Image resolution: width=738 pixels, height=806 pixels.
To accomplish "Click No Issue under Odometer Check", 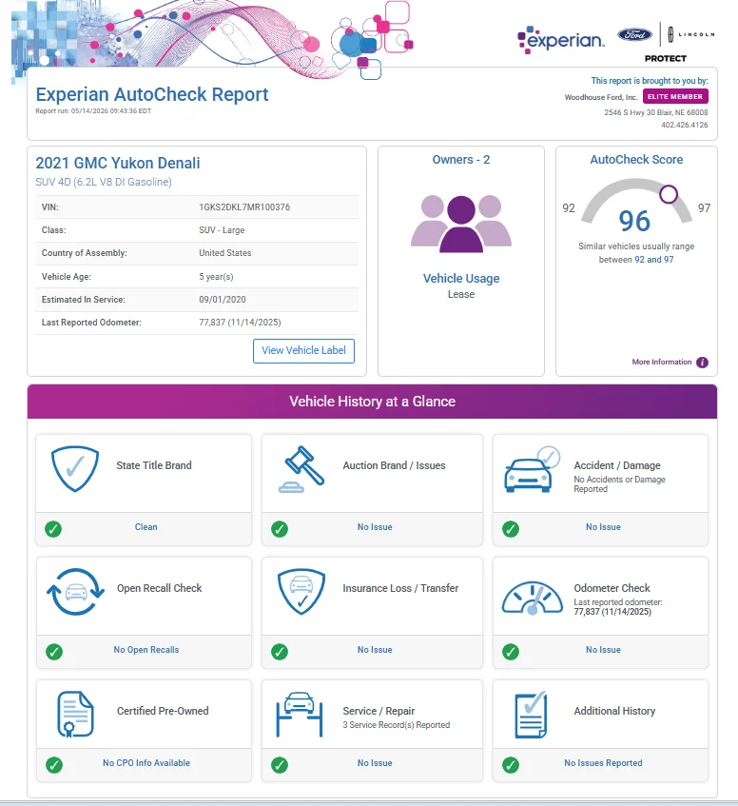I will pyautogui.click(x=604, y=650).
